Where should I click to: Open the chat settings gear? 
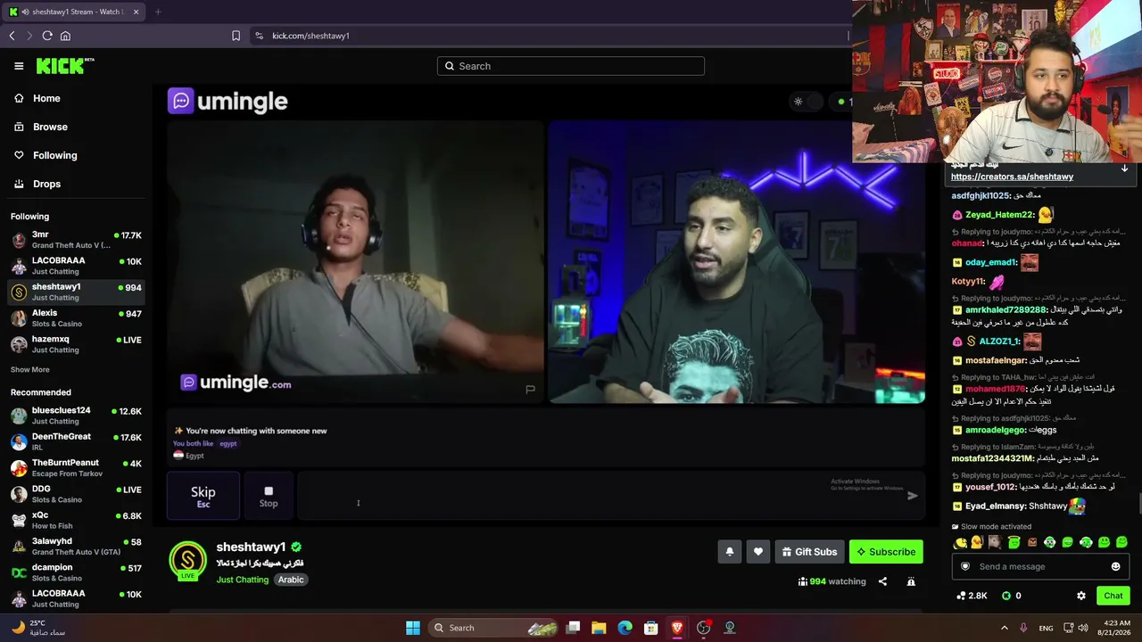click(x=1081, y=596)
